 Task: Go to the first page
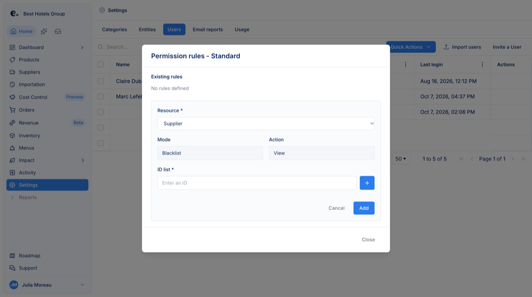462,159
